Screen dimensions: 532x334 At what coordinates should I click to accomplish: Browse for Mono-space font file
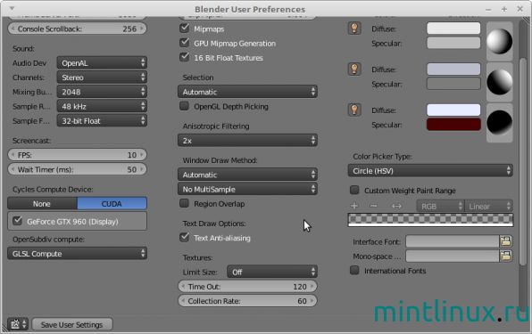(506, 256)
